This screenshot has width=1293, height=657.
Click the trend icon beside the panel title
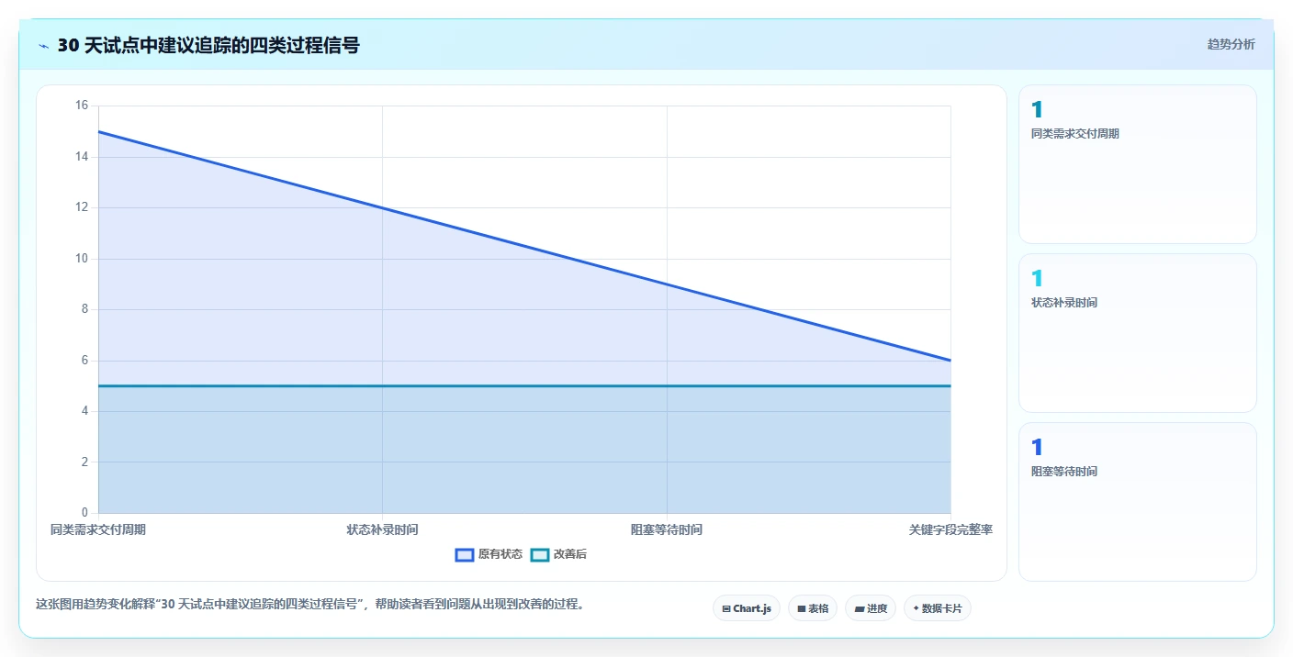pyautogui.click(x=43, y=46)
